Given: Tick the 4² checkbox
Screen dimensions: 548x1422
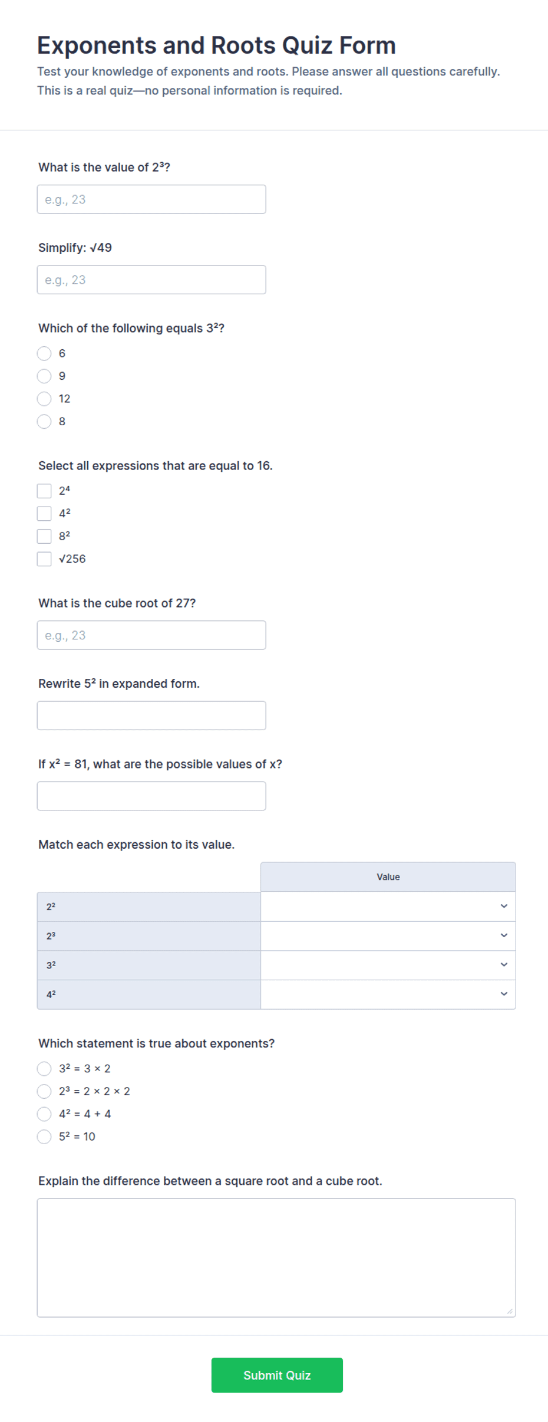Looking at the screenshot, I should point(44,514).
